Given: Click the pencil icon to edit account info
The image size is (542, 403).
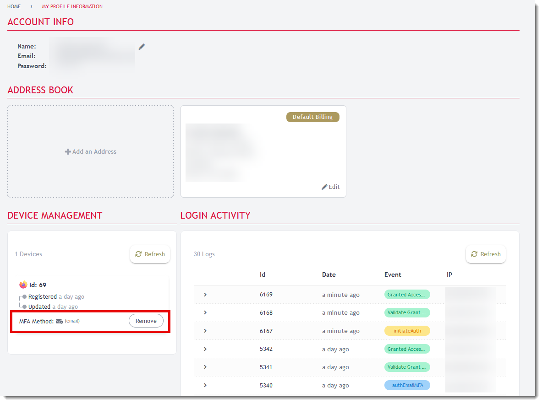Looking at the screenshot, I should pos(142,47).
